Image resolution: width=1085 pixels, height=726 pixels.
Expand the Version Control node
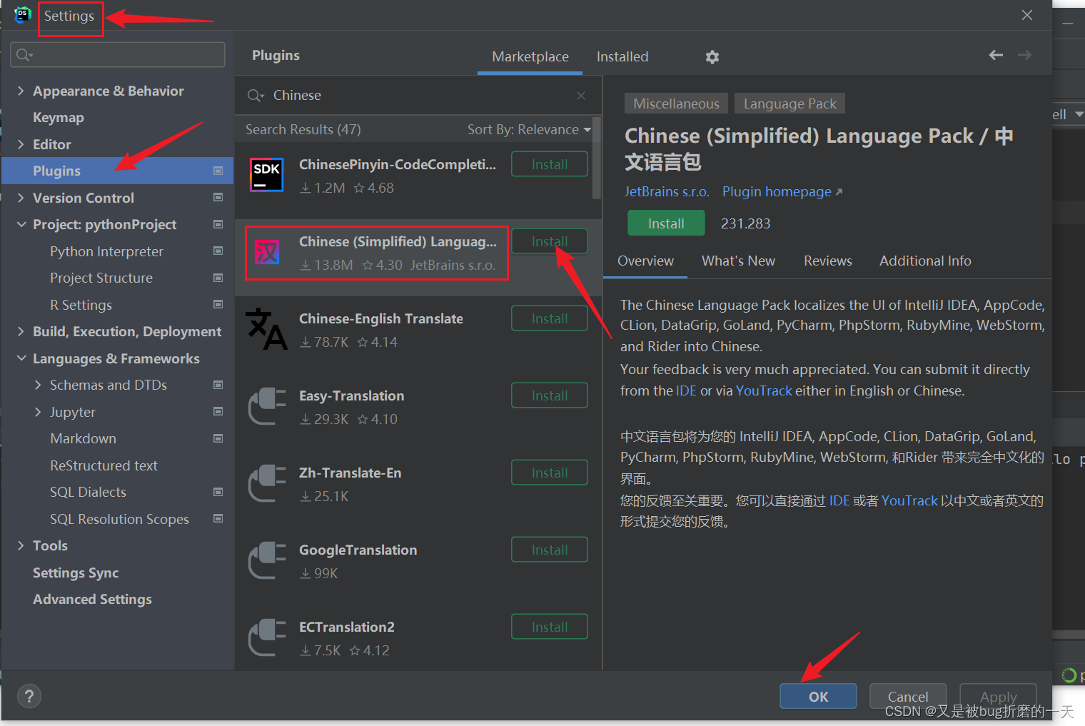pyautogui.click(x=21, y=198)
